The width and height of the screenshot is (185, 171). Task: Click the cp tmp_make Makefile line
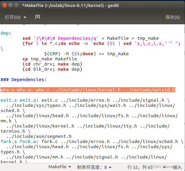tap(50, 59)
